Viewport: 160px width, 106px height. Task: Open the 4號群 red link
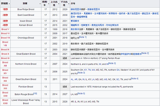(x=5, y=25)
